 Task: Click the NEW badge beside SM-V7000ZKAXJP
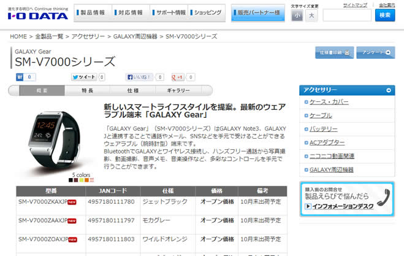[72, 203]
